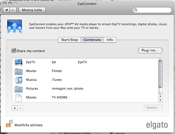
Task: Click the TV SHOWS document icon
Action: click(x=19, y=98)
